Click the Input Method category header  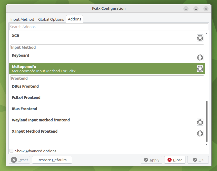[107, 48]
